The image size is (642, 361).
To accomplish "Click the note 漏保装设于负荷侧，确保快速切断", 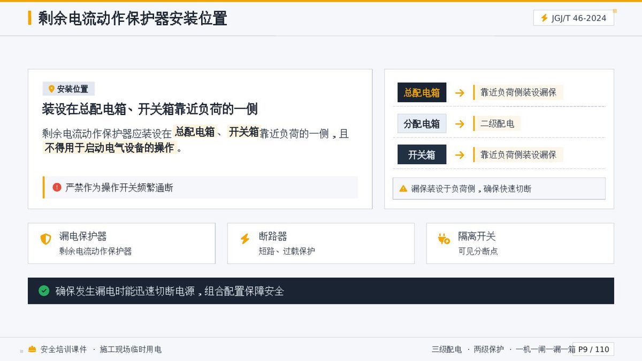I will 471,189.
